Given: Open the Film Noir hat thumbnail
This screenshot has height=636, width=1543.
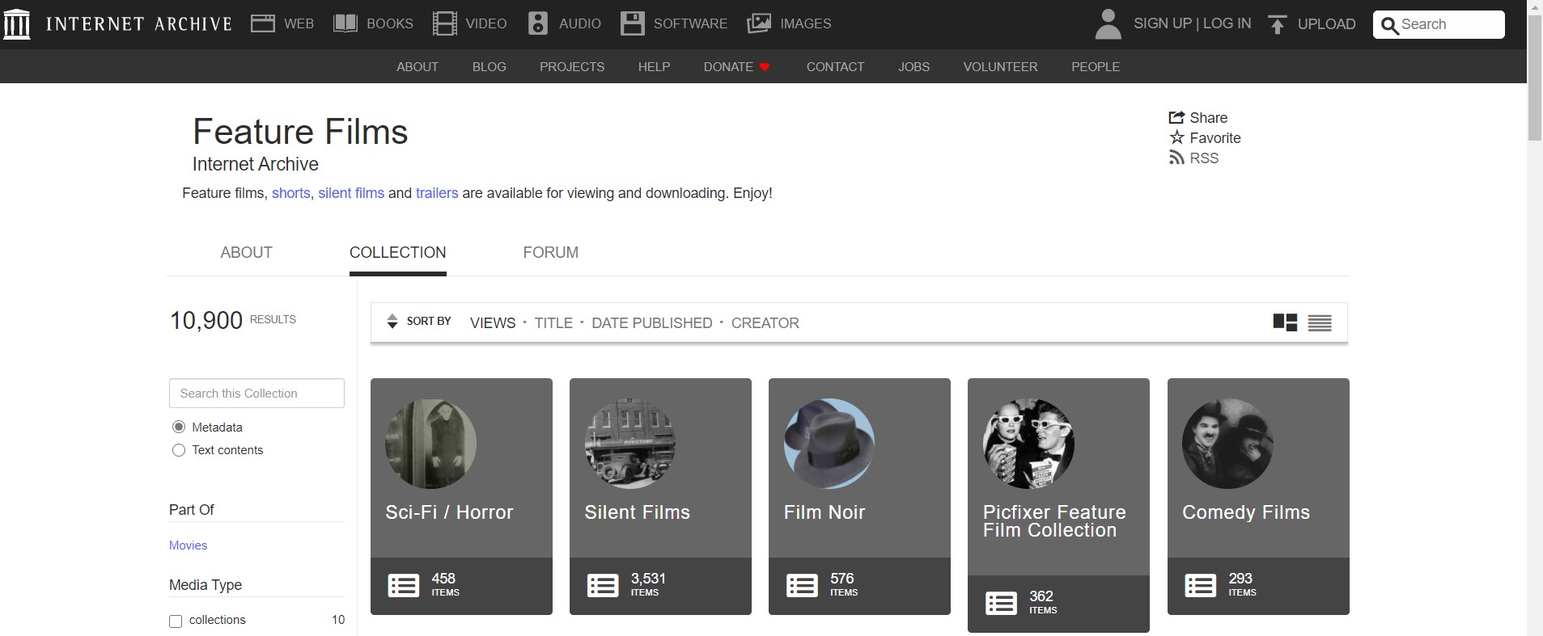Looking at the screenshot, I should click(829, 444).
